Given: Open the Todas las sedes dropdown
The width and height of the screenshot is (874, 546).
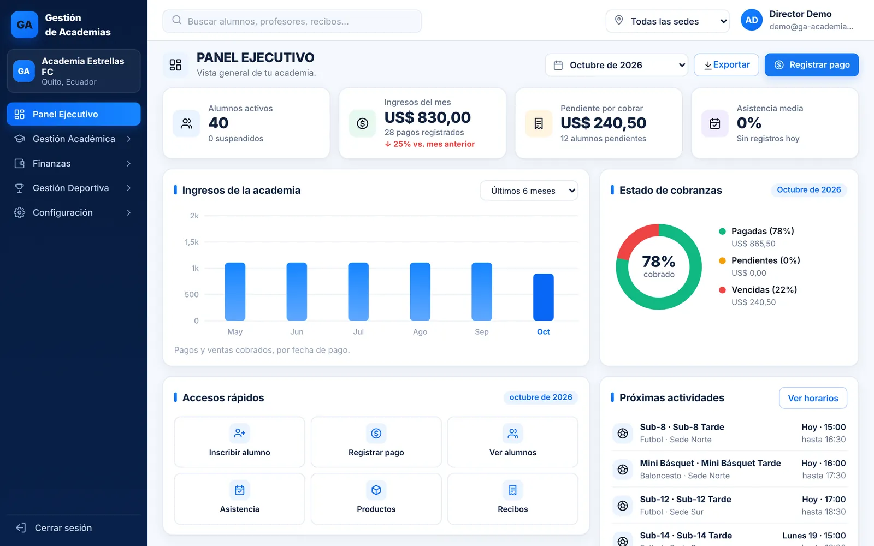Looking at the screenshot, I should coord(668,21).
